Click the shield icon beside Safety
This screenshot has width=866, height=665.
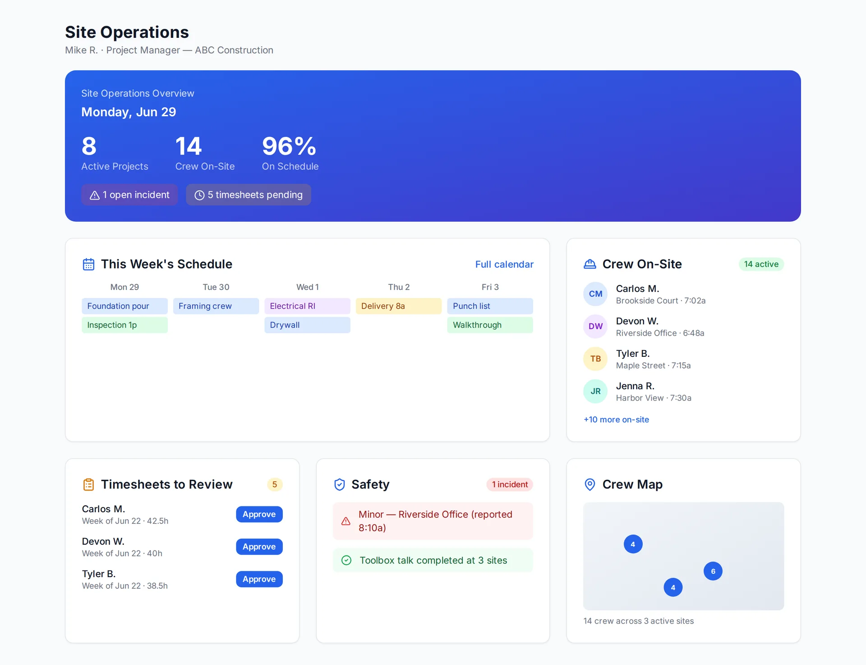coord(339,485)
